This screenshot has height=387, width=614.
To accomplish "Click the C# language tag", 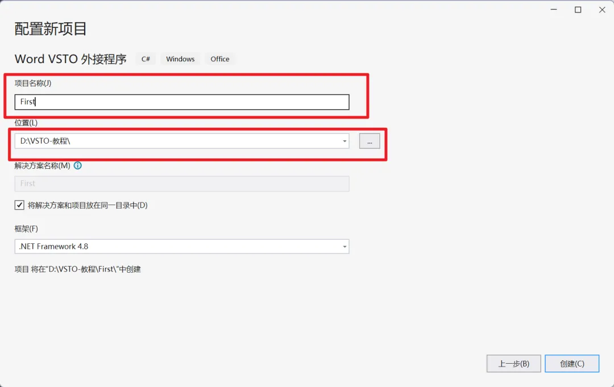I will (x=146, y=59).
